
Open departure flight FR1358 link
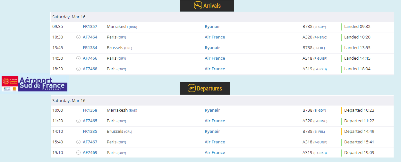90,110
